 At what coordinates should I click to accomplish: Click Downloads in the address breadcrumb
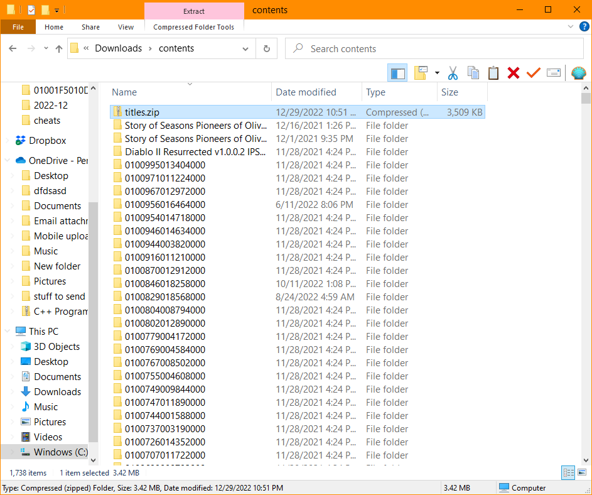click(x=119, y=48)
